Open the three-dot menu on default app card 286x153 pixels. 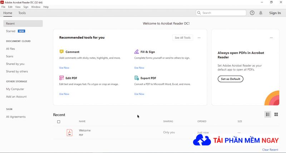[x=271, y=38]
